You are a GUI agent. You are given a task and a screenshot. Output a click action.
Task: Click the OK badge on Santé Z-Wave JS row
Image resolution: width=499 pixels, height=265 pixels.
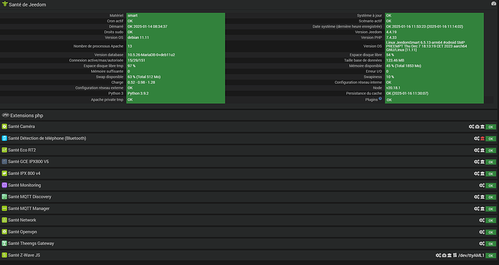point(491,256)
